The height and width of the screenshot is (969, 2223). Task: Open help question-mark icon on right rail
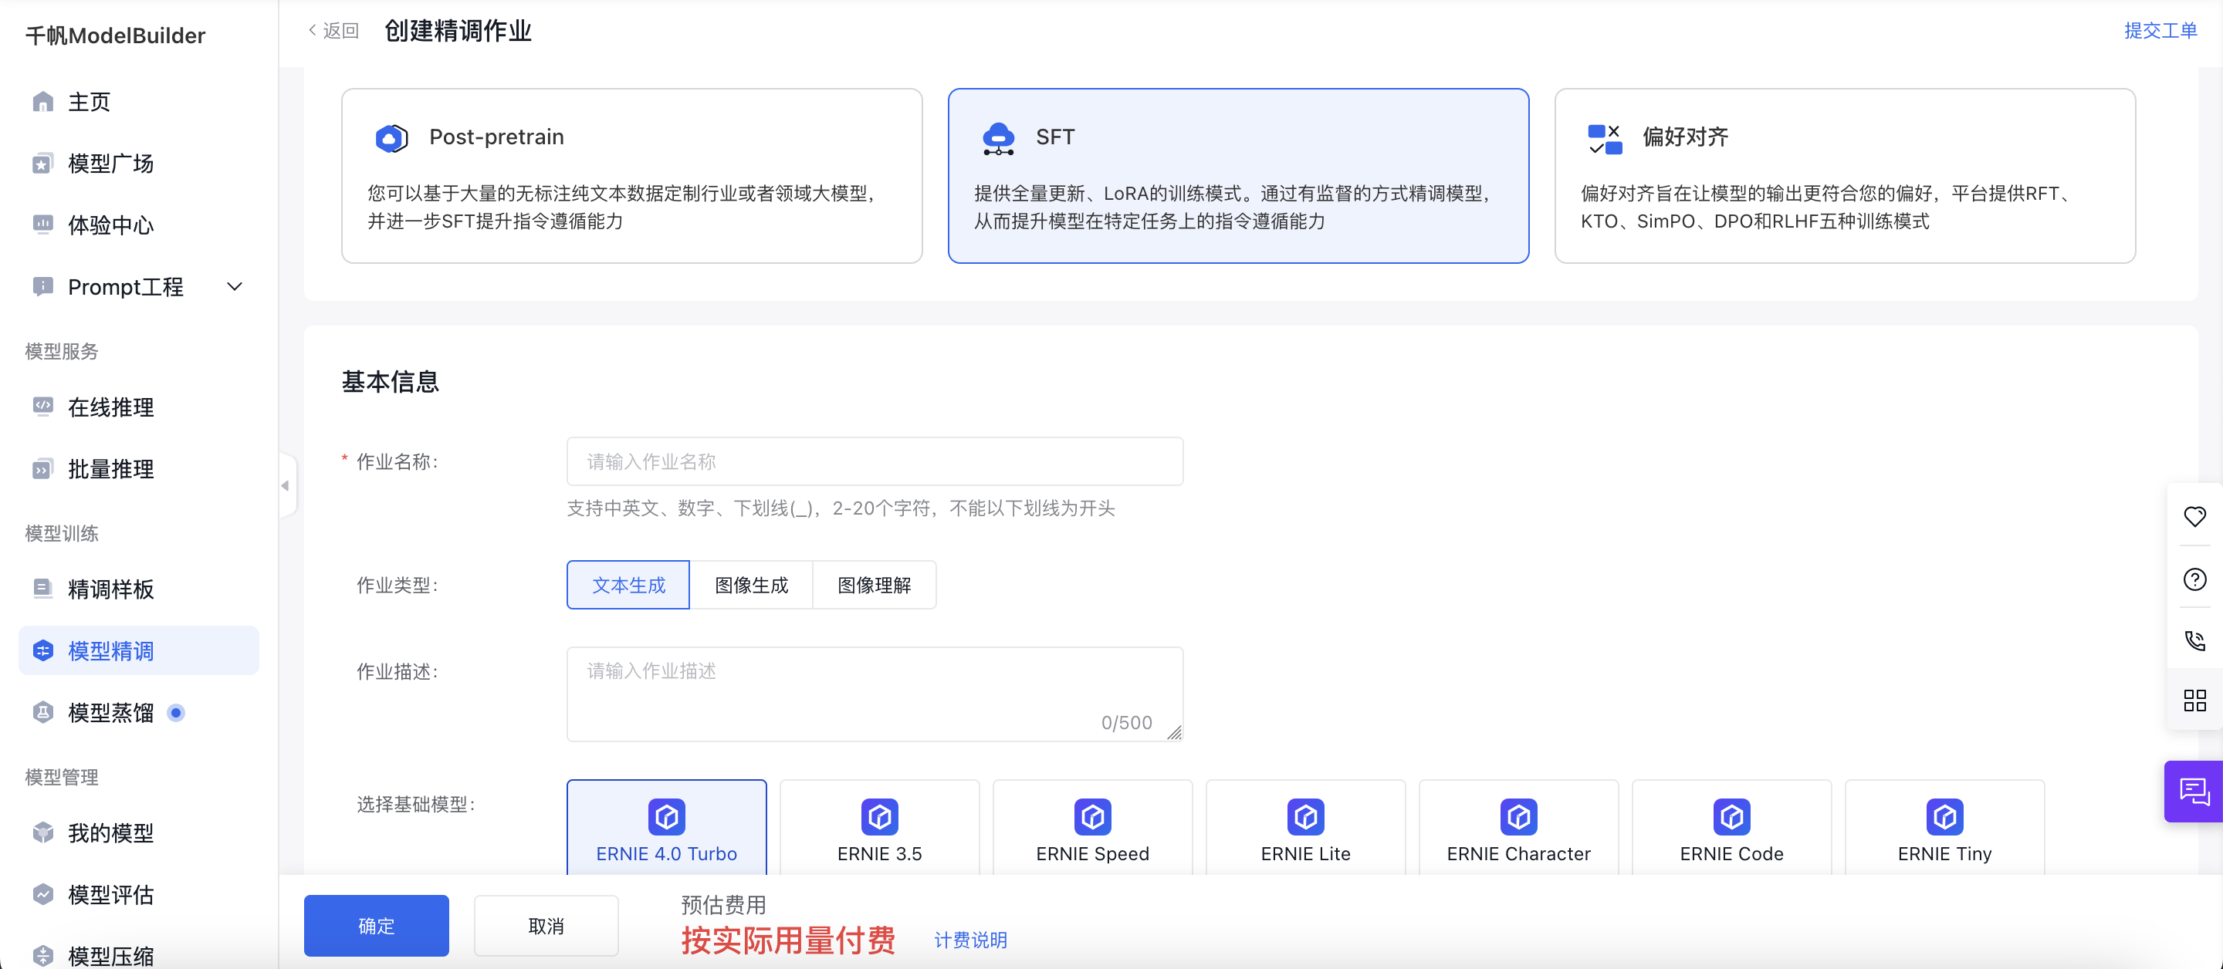[2194, 578]
